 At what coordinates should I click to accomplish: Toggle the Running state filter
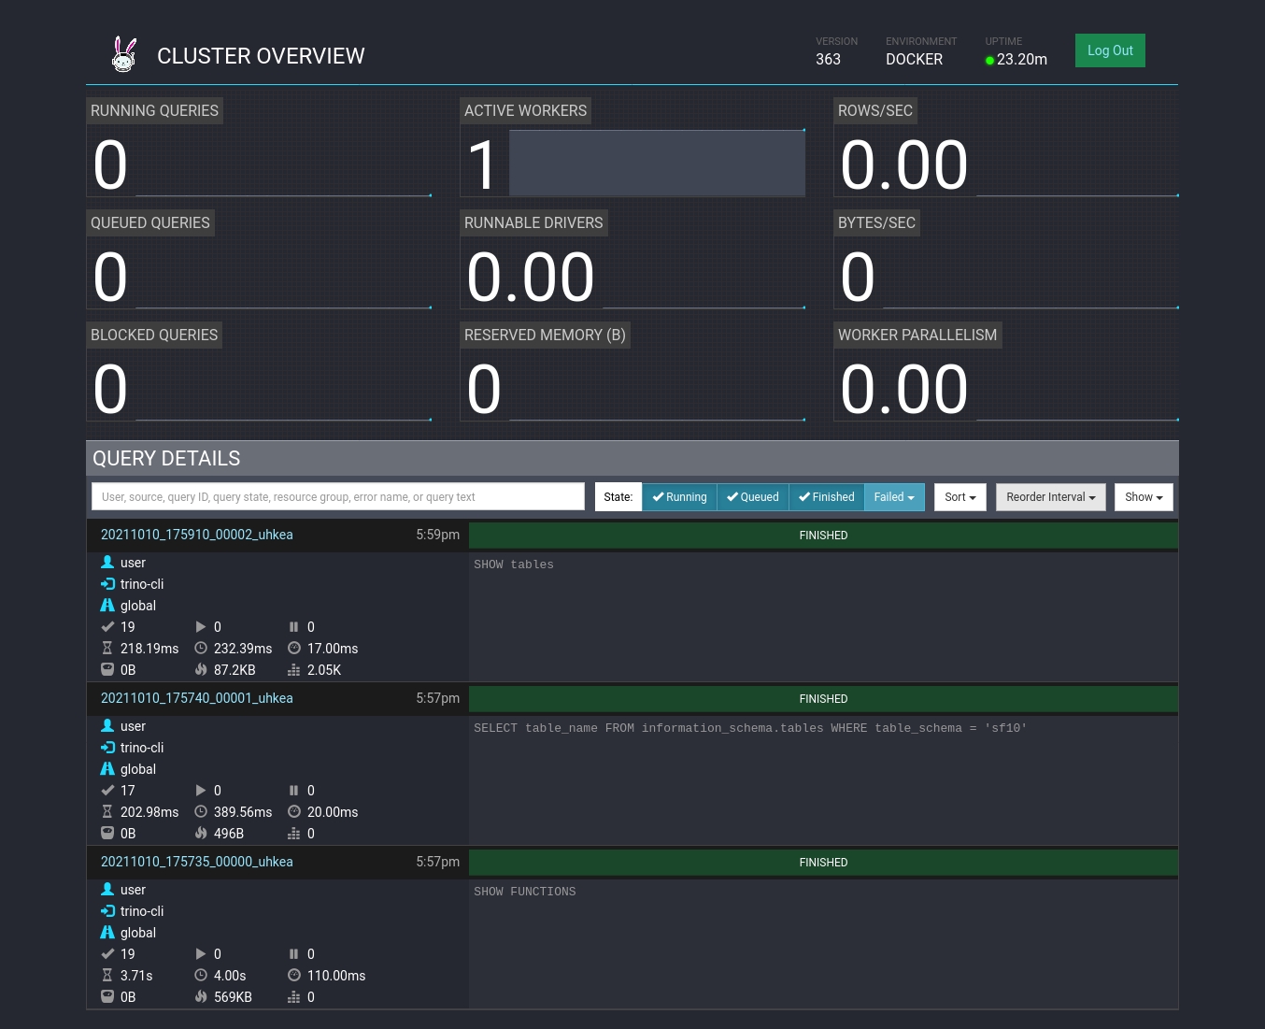[679, 497]
